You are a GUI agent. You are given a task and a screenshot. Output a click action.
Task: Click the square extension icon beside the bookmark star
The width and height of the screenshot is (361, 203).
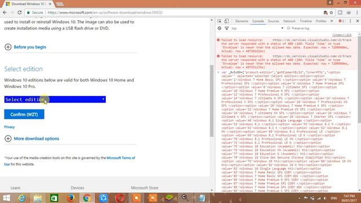point(340,12)
